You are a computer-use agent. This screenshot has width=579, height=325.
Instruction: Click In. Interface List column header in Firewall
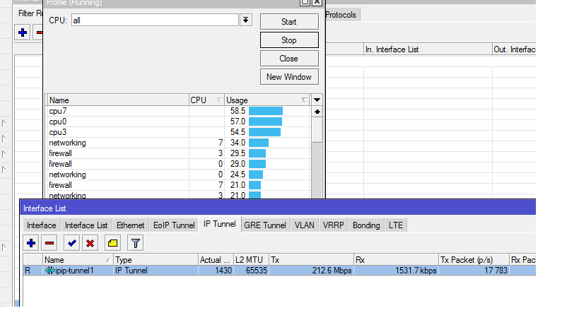(x=428, y=49)
